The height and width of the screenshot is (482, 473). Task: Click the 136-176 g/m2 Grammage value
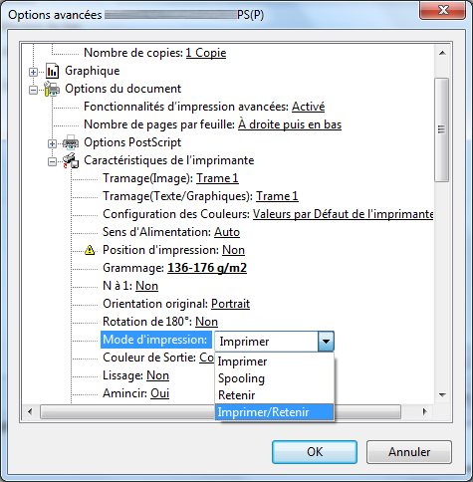tap(207, 268)
